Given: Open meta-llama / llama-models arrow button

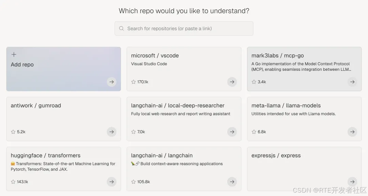Looking at the screenshot, I should click(352, 132).
